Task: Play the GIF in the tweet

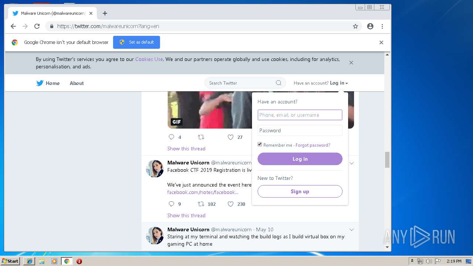Action: pos(177,122)
